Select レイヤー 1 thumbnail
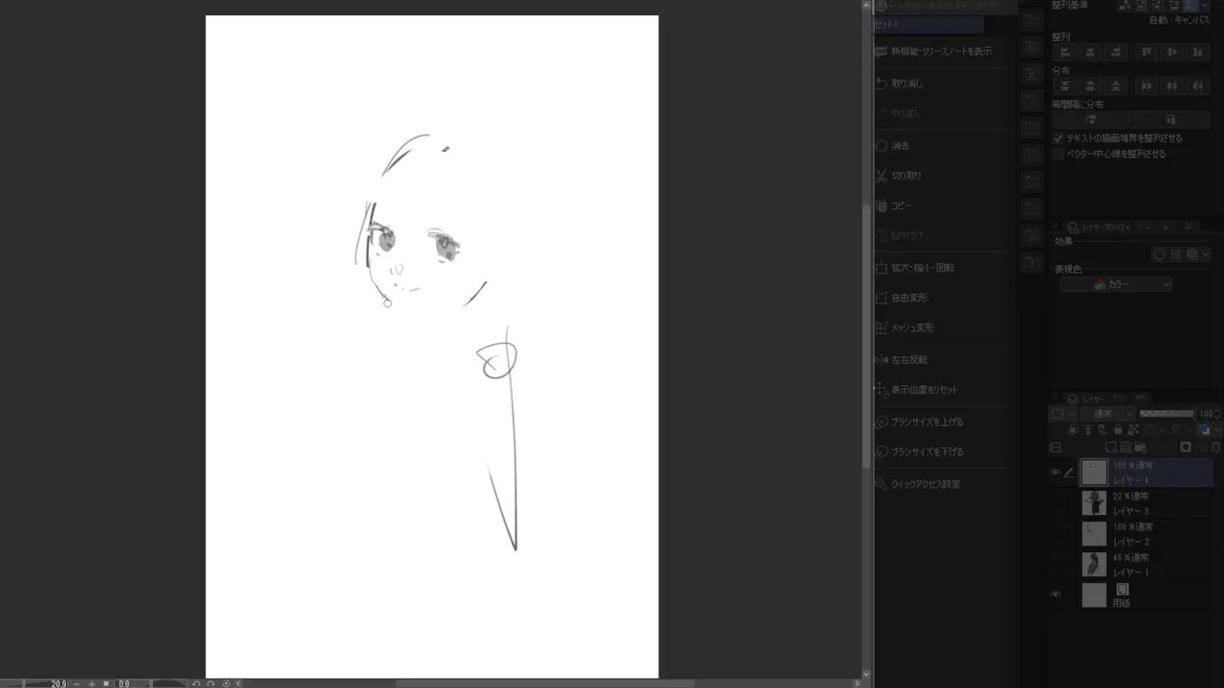This screenshot has height=688, width=1224. tap(1094, 565)
